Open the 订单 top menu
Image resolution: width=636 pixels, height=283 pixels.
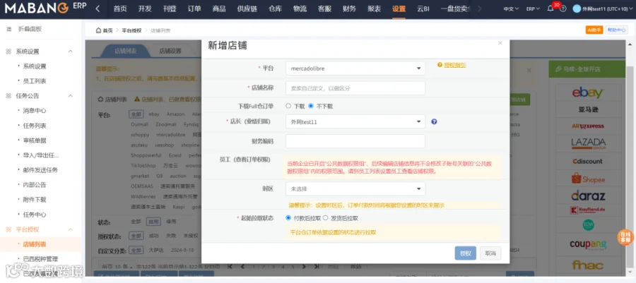point(194,8)
